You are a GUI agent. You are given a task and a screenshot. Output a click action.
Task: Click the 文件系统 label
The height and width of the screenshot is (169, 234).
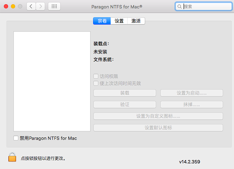tap(103, 59)
